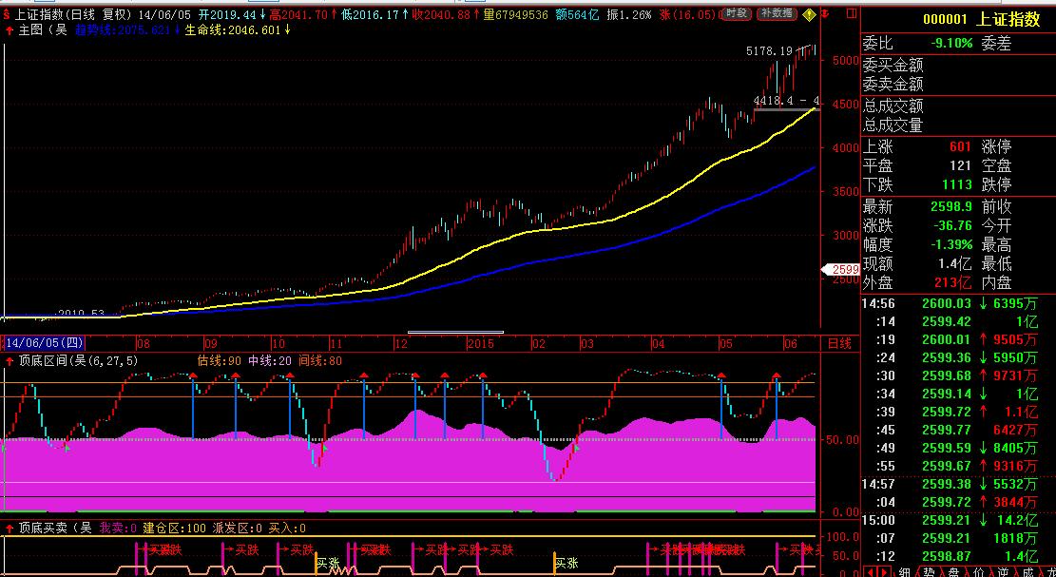1056x577 pixels.
Task: Expand 趋势线 indicator value arrow
Action: (x=177, y=29)
